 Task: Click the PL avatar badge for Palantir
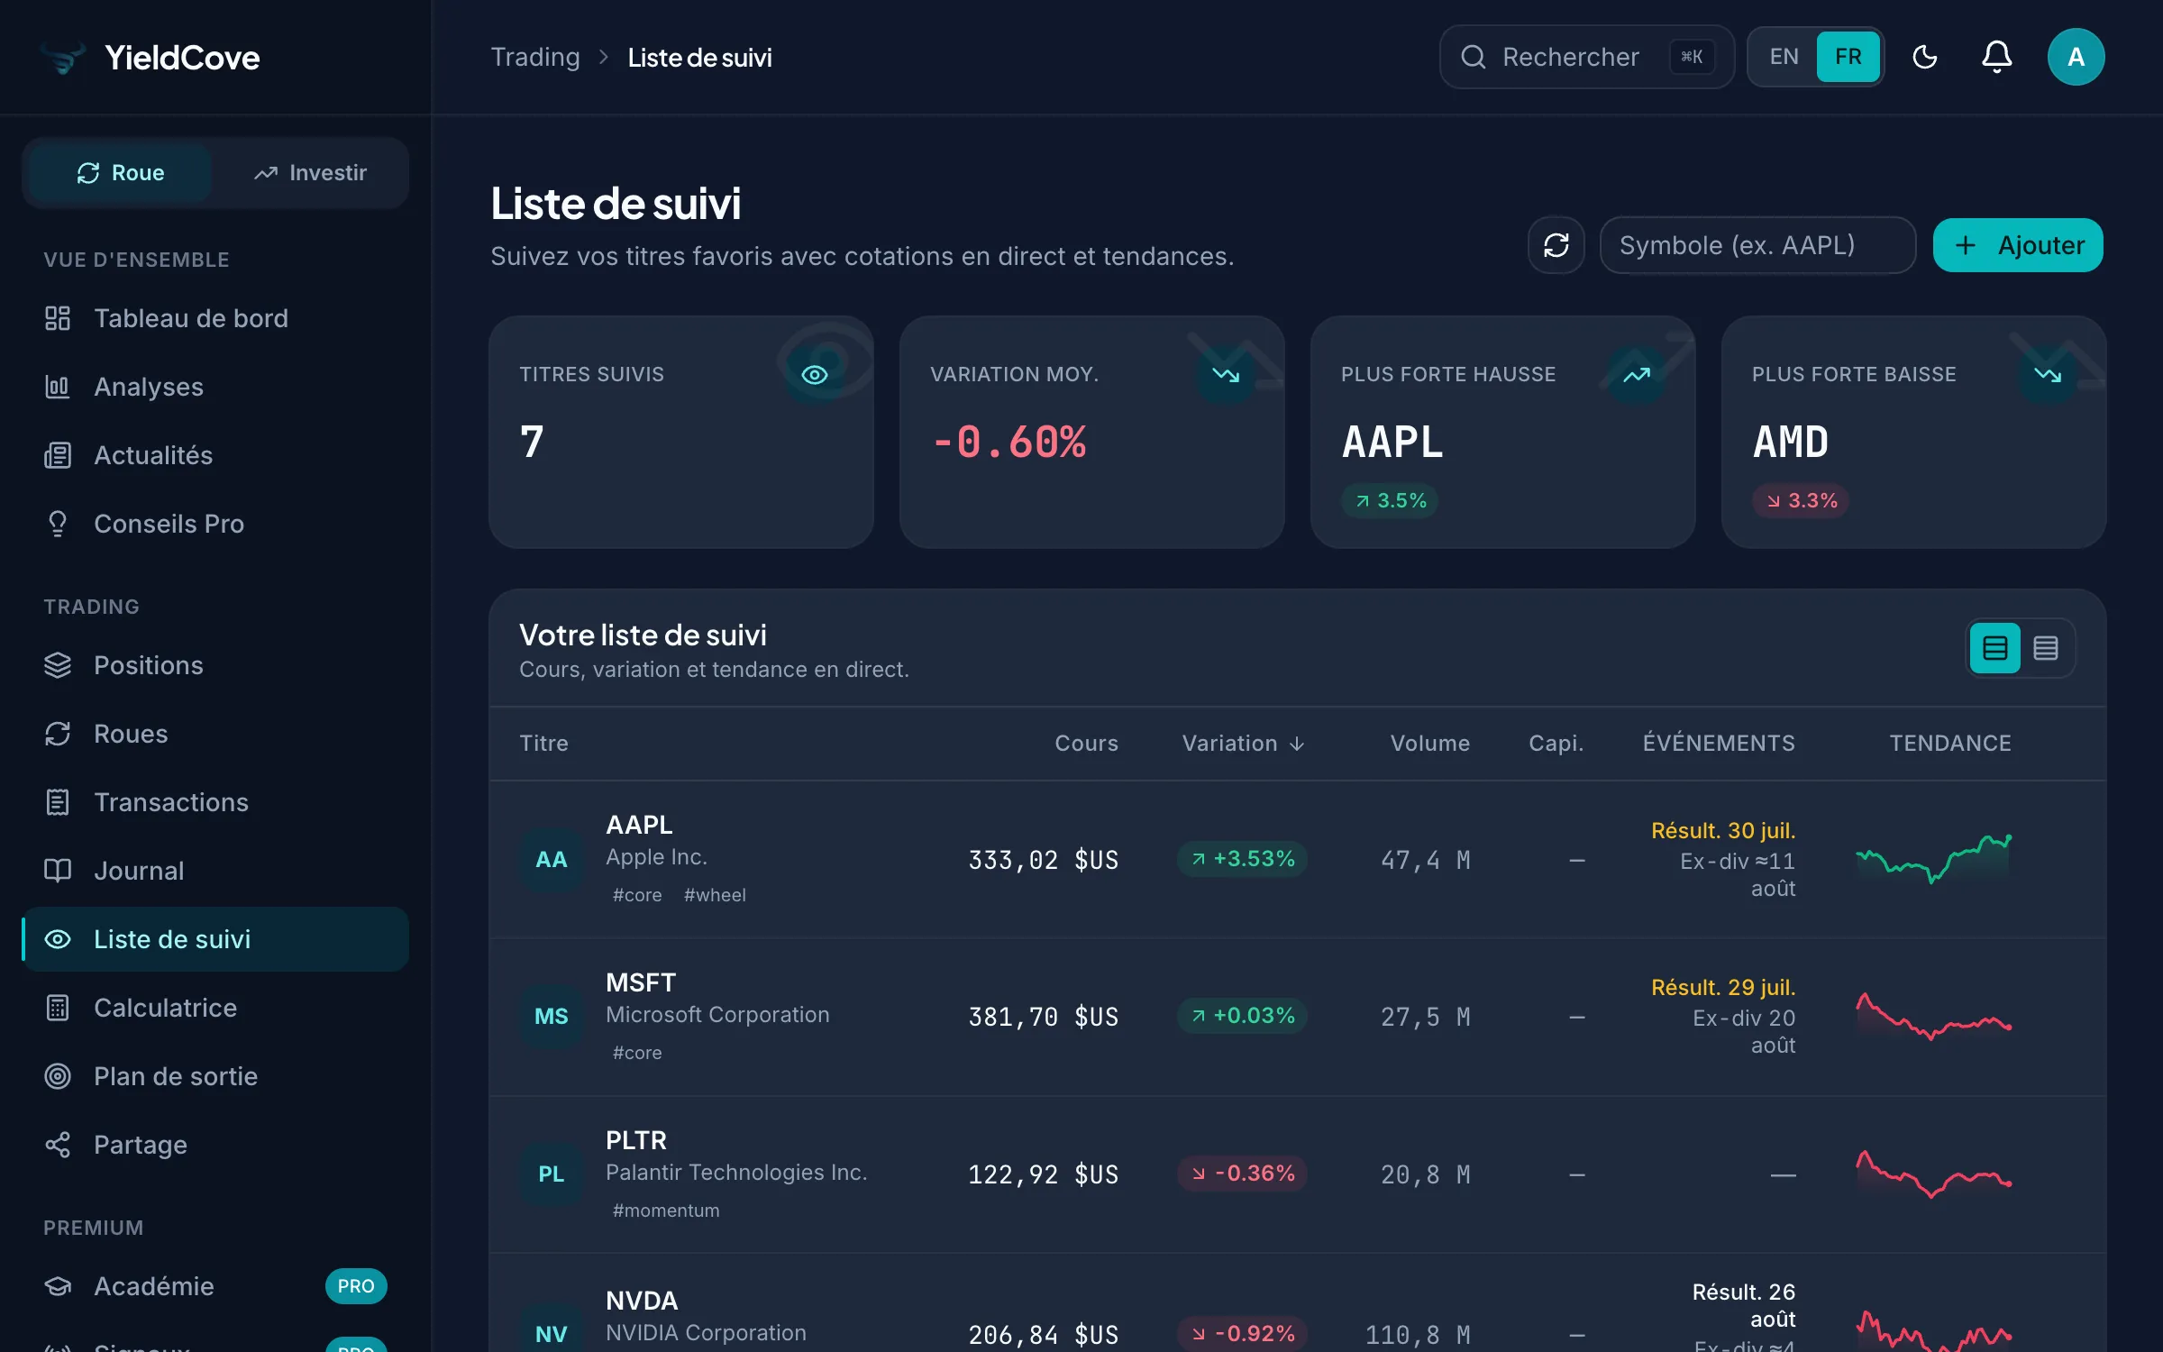(551, 1174)
